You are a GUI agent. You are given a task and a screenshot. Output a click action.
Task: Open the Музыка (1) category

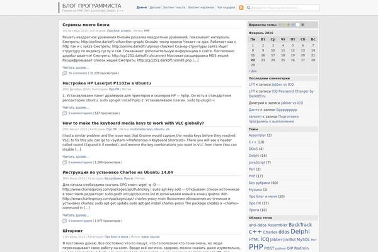255,190
